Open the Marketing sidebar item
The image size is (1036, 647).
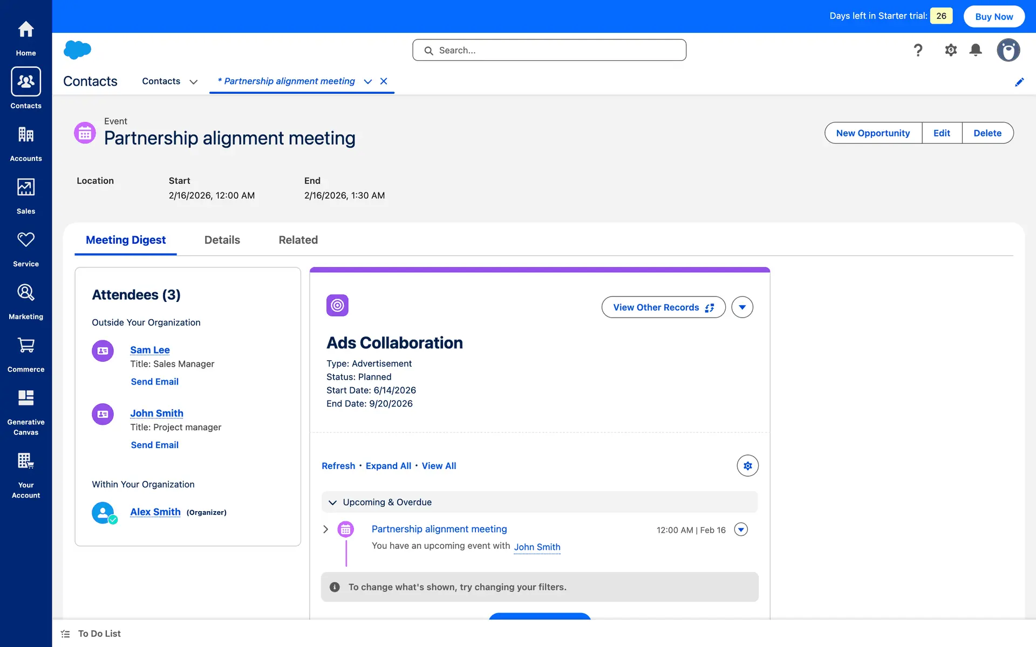[26, 301]
